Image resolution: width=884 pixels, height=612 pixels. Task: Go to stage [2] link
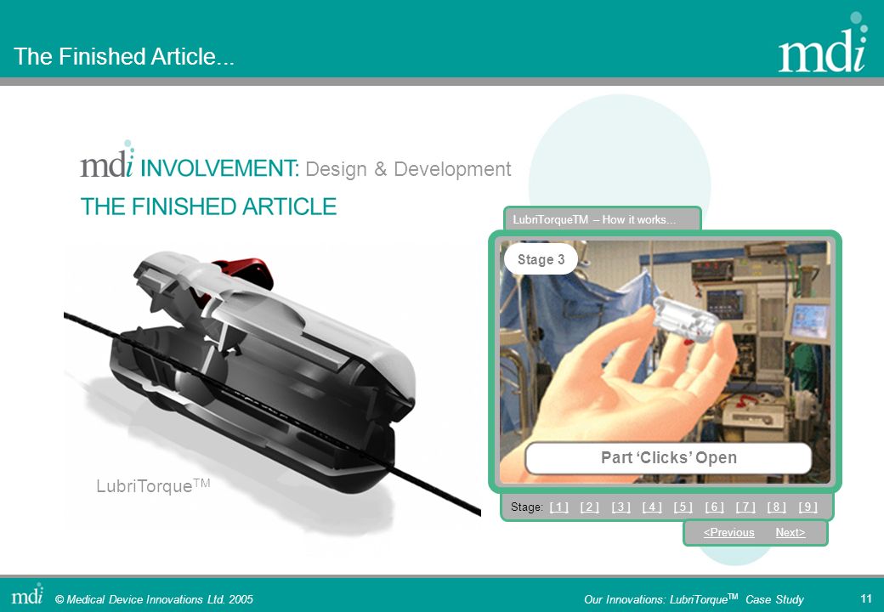tap(590, 507)
